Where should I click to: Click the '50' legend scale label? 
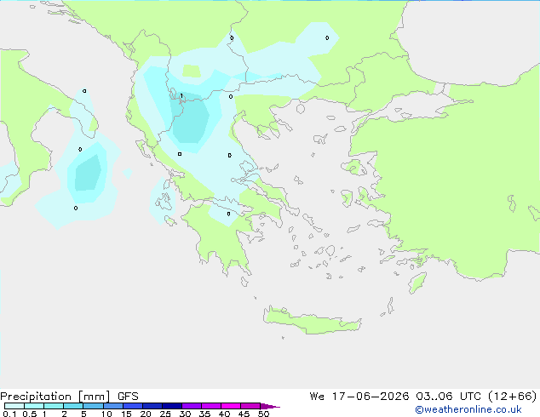(263, 414)
